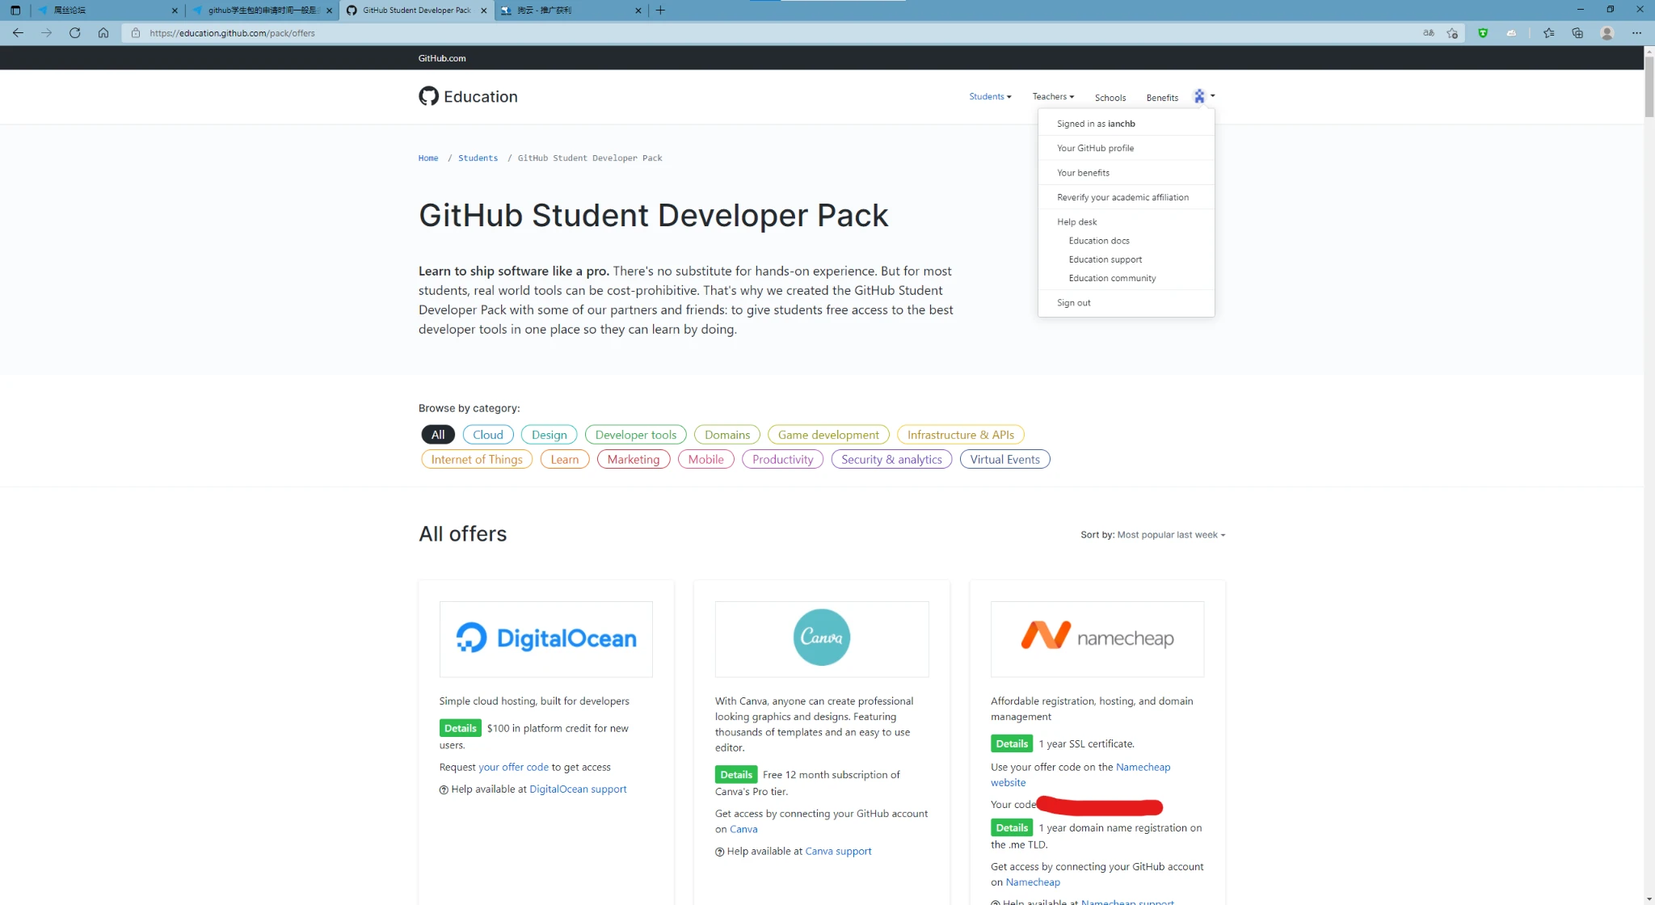Open Education community menu entry
Viewport: 1655px width, 905px height.
coord(1112,278)
